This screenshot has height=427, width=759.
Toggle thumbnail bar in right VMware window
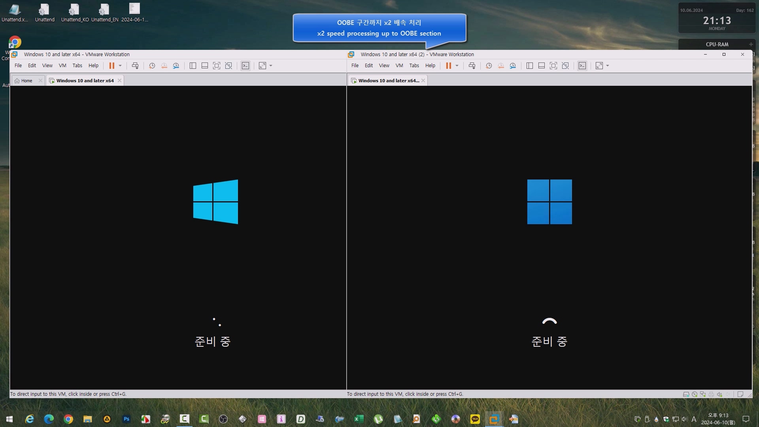542,66
